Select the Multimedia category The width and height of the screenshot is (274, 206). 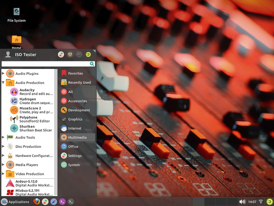coord(78,137)
